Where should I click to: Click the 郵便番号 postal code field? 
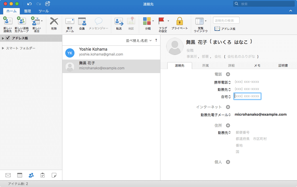(243, 132)
